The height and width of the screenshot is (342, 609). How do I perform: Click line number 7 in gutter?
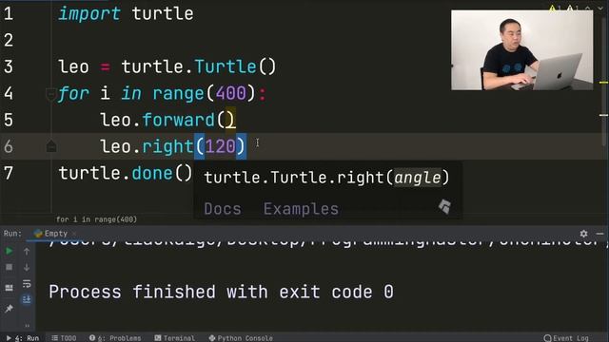point(9,173)
